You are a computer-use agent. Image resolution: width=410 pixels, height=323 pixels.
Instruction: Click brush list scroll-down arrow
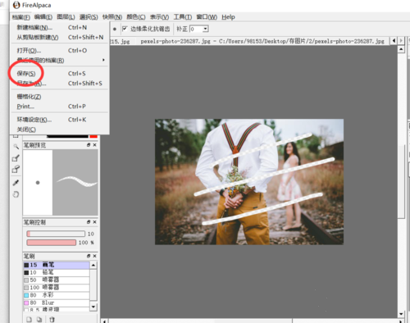[93, 307]
